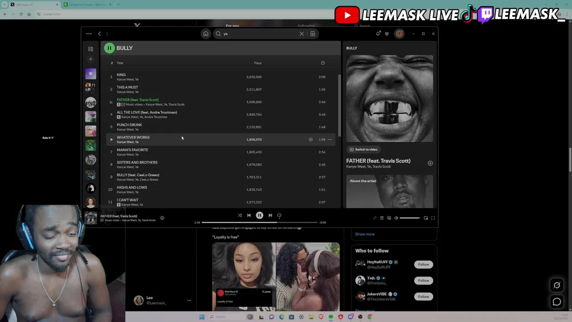Viewport: 572px width, 322px height.
Task: Select track THIS A MUST
Action: coord(221,89)
